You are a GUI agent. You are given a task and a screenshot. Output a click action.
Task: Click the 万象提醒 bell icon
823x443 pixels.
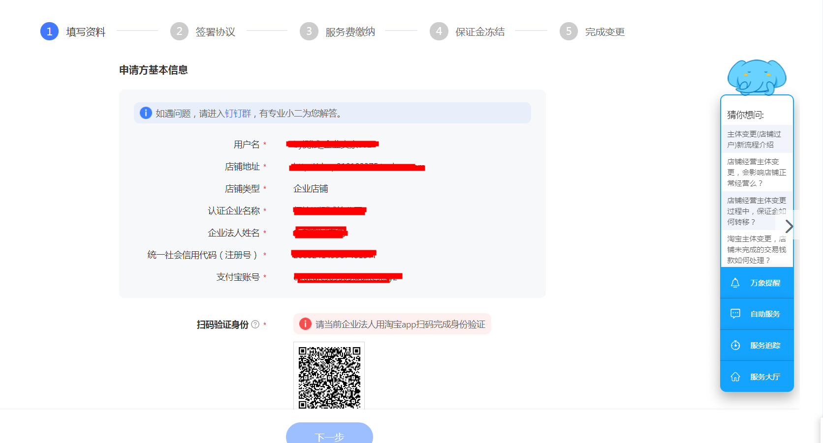(735, 283)
